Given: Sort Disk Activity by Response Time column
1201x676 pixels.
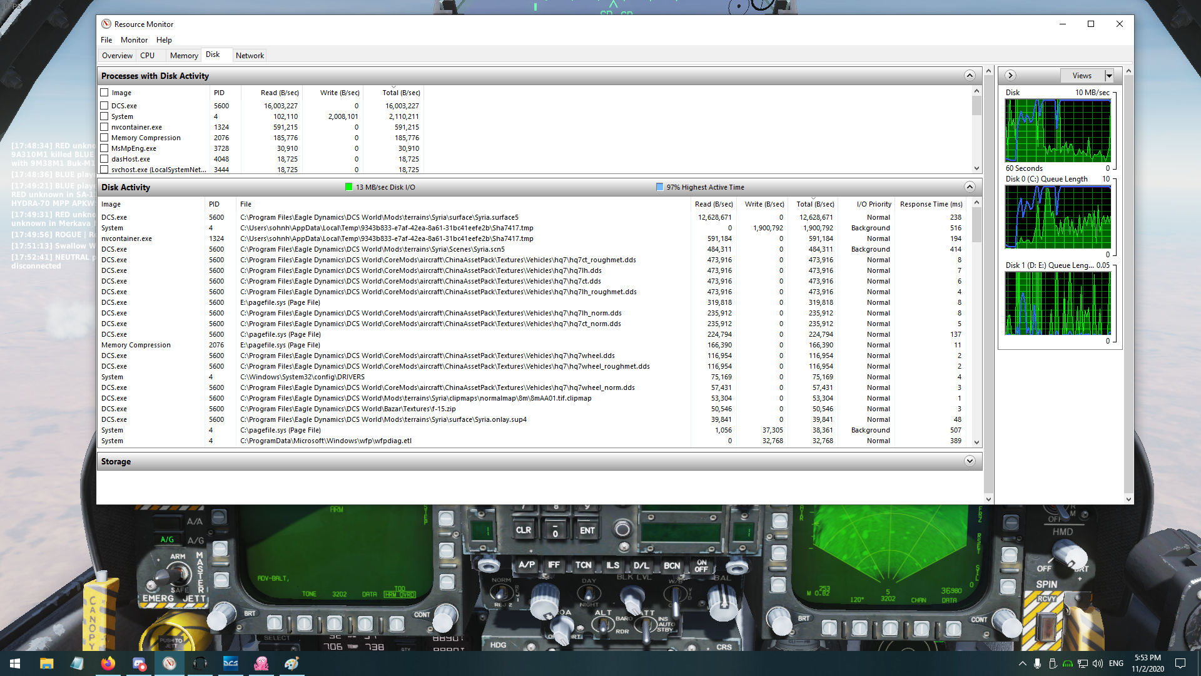Looking at the screenshot, I should click(931, 204).
